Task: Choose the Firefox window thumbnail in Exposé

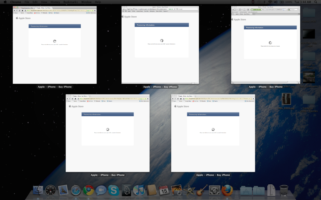Action: click(x=266, y=45)
